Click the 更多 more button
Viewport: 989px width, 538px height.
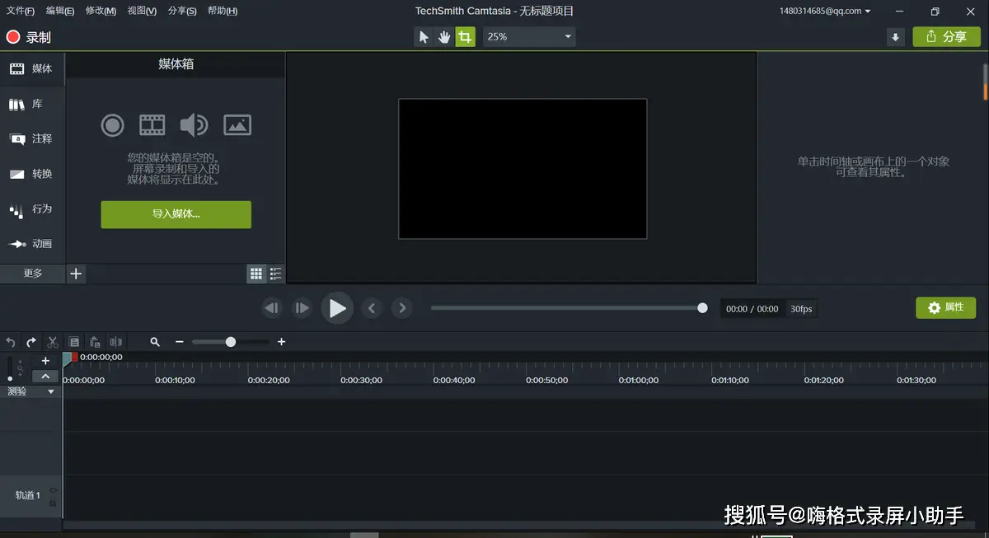32,274
